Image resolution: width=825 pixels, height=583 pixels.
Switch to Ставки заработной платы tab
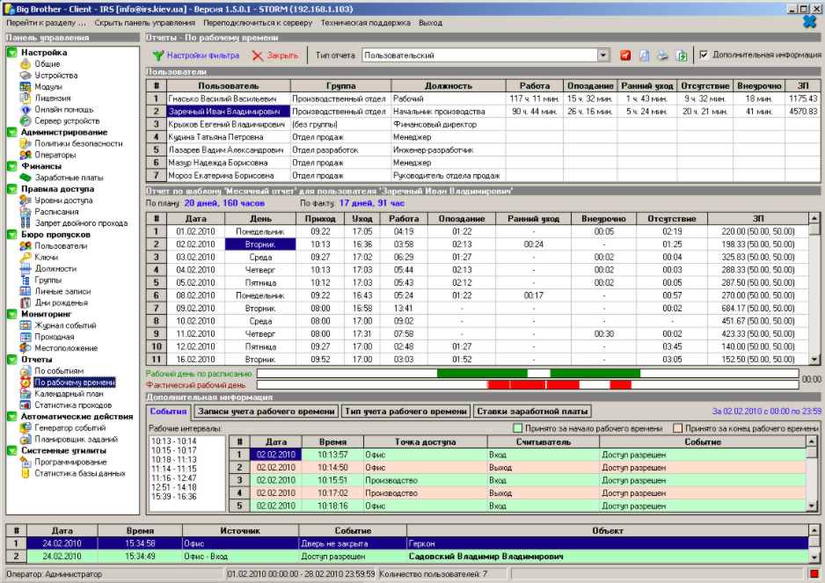[533, 412]
